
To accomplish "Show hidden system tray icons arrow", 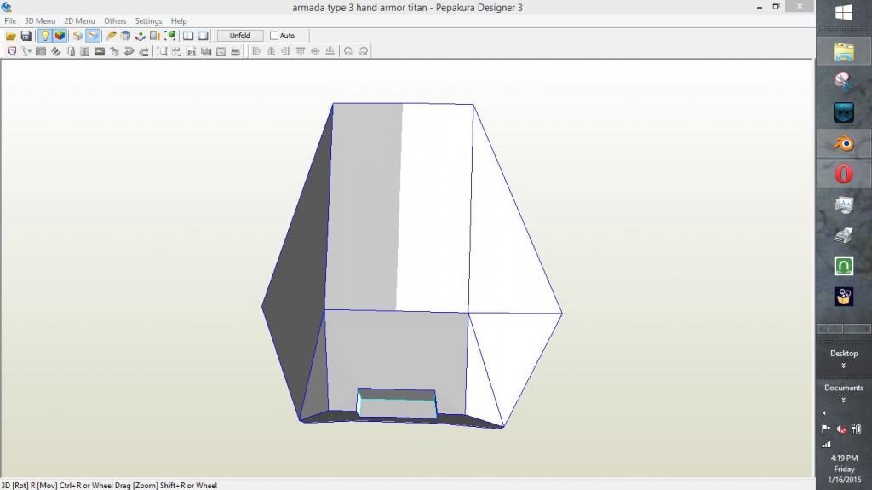I will point(824,413).
